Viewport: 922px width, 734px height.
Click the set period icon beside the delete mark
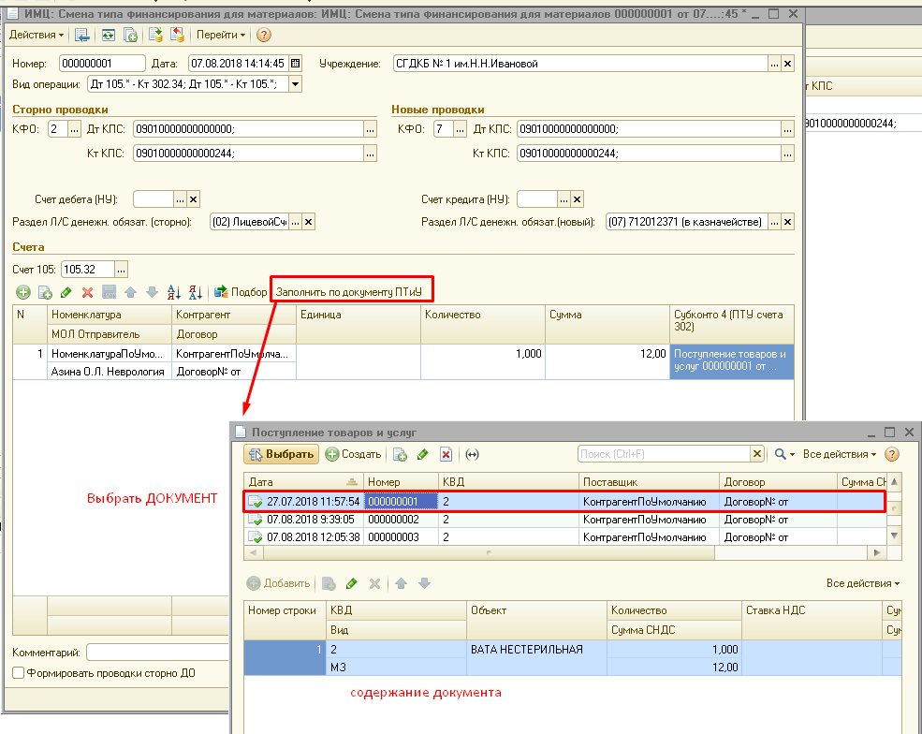[472, 454]
